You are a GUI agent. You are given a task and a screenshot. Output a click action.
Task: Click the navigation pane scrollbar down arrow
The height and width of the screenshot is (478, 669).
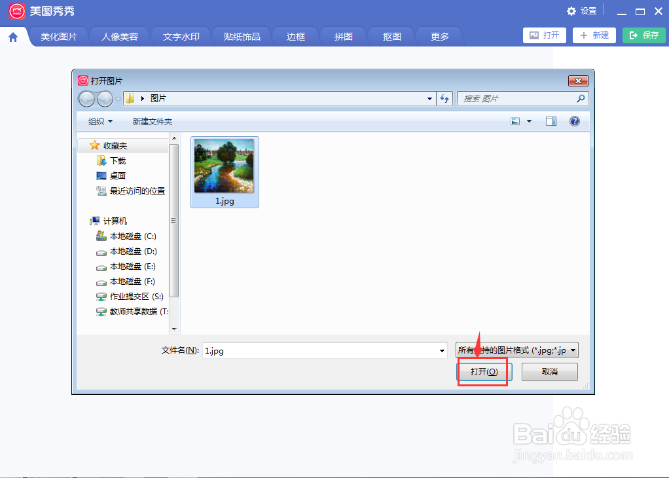(174, 329)
